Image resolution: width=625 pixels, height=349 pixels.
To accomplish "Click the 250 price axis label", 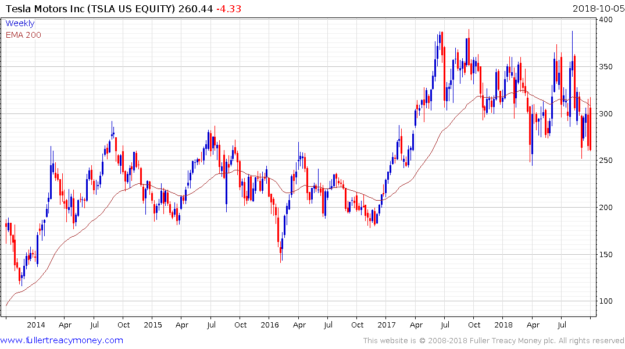I will [606, 161].
